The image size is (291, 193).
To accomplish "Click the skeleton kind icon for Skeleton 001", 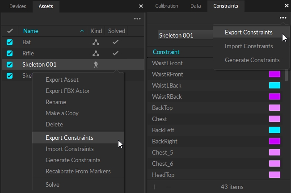I will click(96, 65).
